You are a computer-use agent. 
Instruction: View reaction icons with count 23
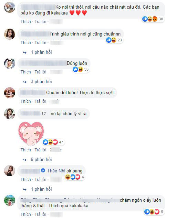(114, 40)
